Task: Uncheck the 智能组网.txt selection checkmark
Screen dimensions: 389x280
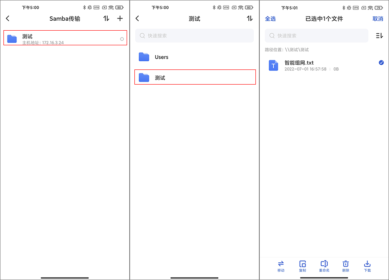Action: tap(381, 63)
